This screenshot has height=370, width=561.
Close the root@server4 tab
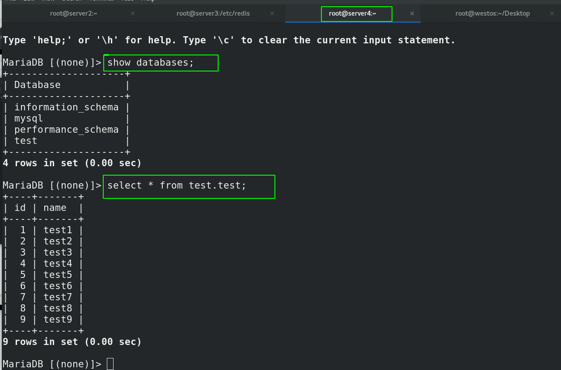412,14
